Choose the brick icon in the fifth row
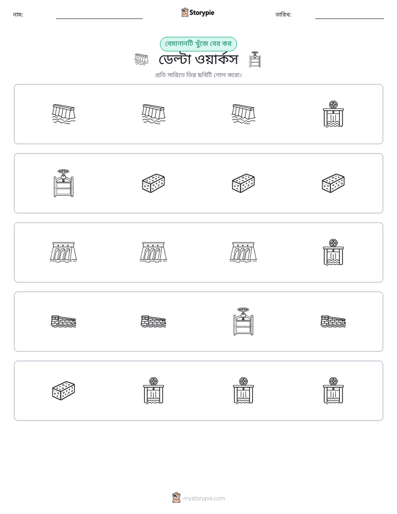397x514 pixels. click(x=63, y=391)
